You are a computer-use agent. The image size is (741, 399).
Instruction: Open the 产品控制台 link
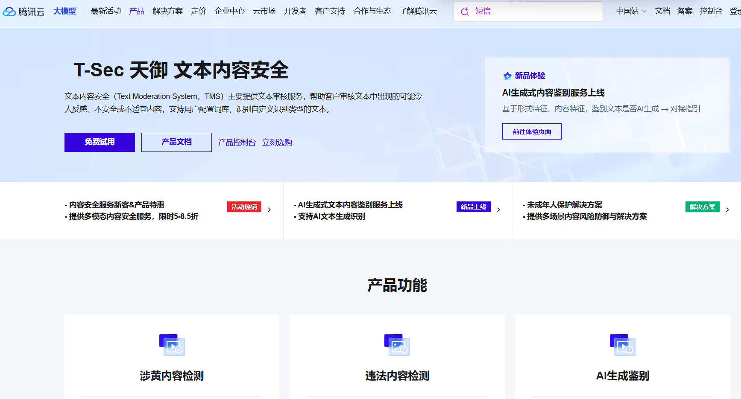(237, 143)
